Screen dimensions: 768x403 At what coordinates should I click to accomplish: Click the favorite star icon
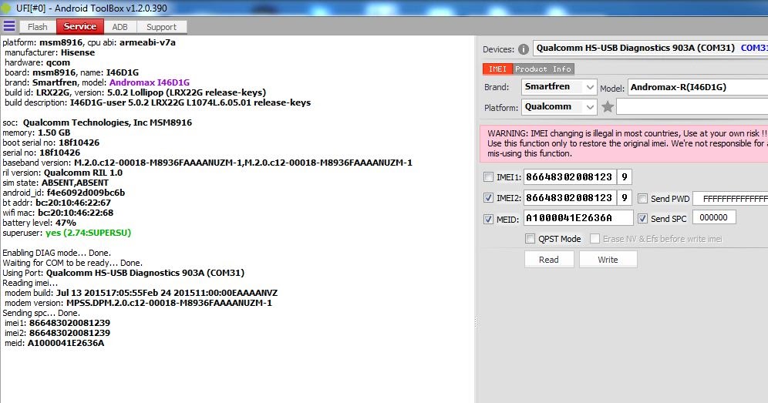[x=608, y=106]
